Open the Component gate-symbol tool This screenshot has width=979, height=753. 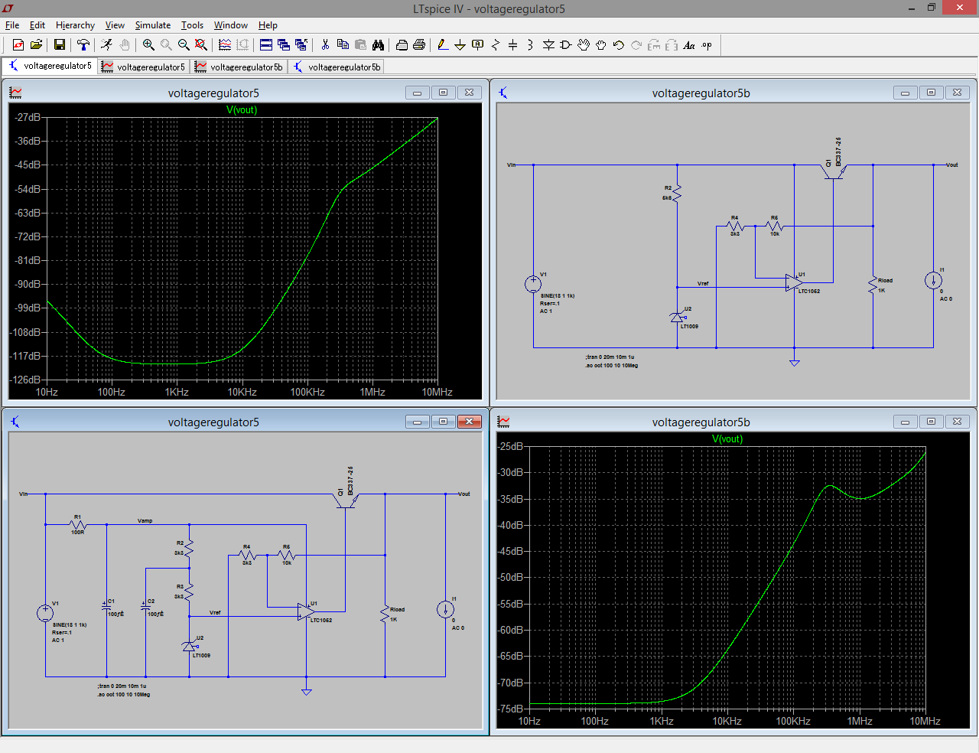566,45
